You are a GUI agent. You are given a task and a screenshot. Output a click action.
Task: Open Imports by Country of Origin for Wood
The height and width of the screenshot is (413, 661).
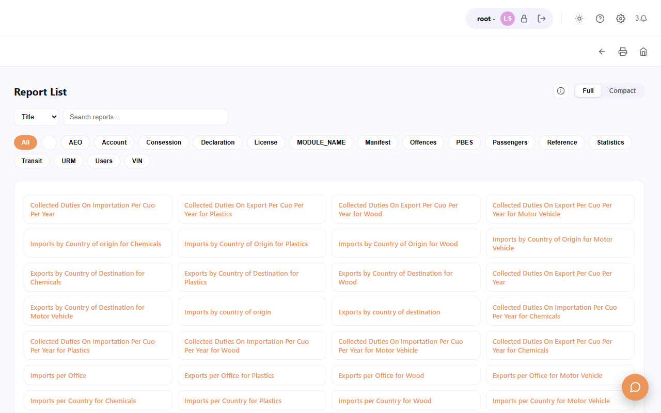coord(406,243)
